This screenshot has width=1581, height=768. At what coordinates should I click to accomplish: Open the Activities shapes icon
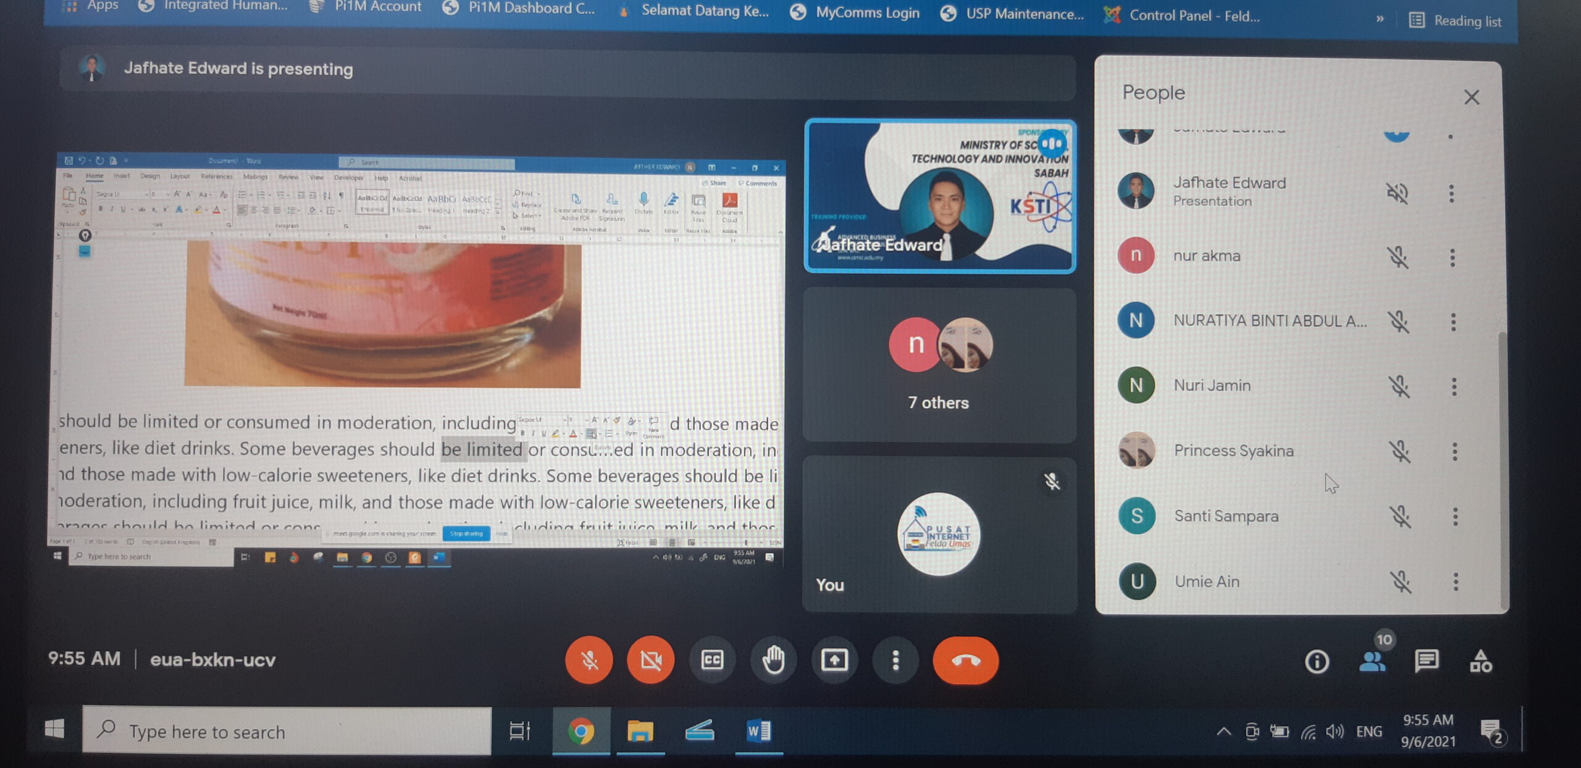(x=1481, y=661)
